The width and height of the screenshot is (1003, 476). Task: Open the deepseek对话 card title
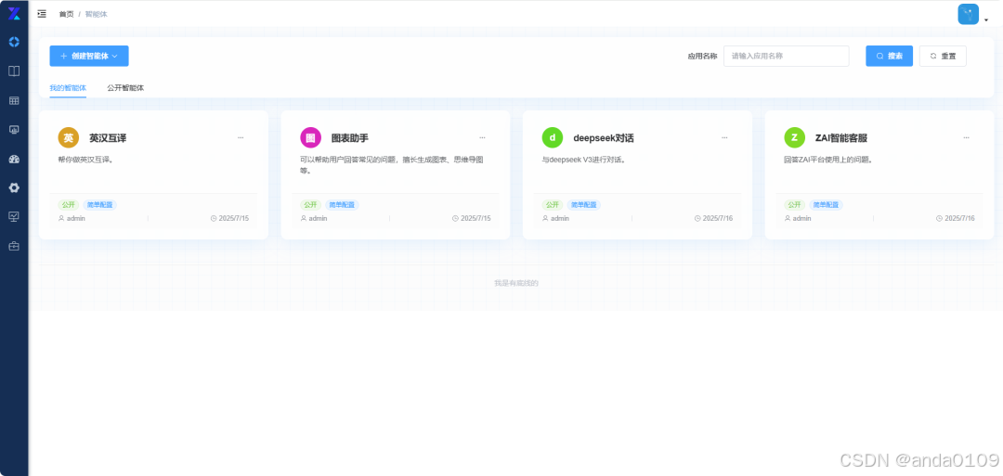(x=604, y=138)
